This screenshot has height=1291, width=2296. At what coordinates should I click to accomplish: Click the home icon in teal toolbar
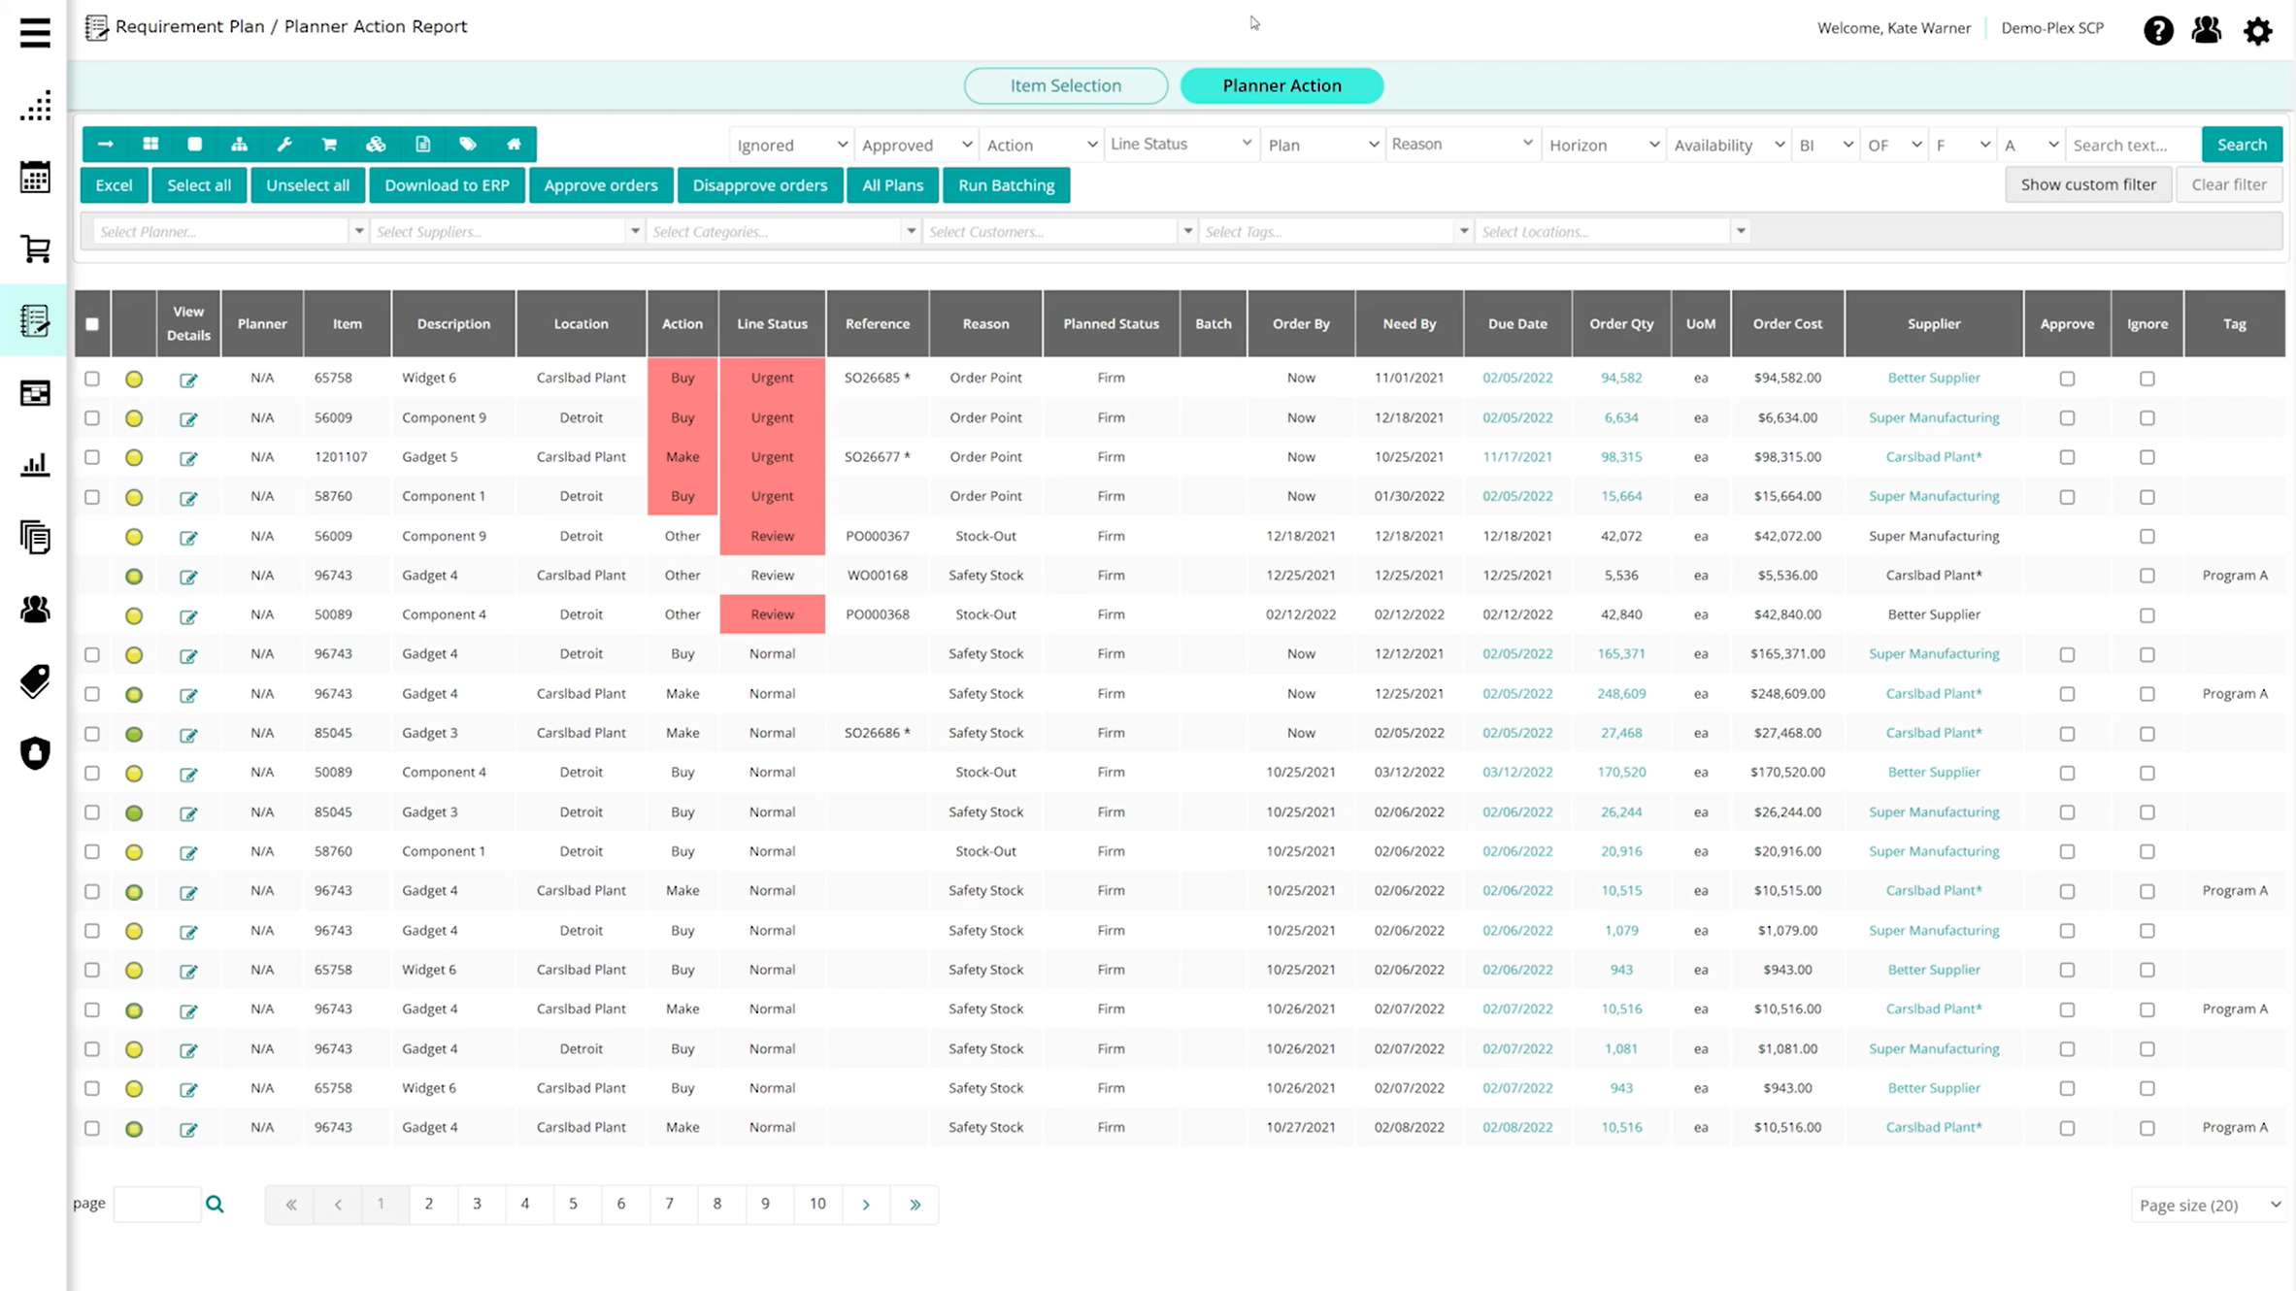(514, 145)
